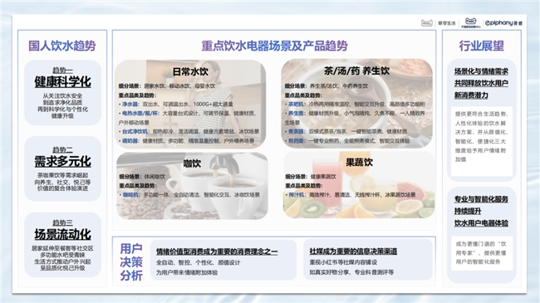Click the 榨汁机 category link
This screenshot has height=303, width=540.
click(x=297, y=195)
